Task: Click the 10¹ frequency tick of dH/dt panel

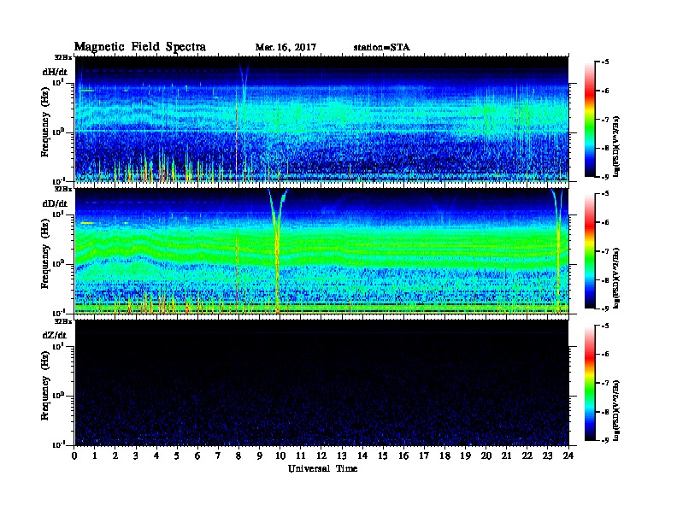Action: pos(58,82)
